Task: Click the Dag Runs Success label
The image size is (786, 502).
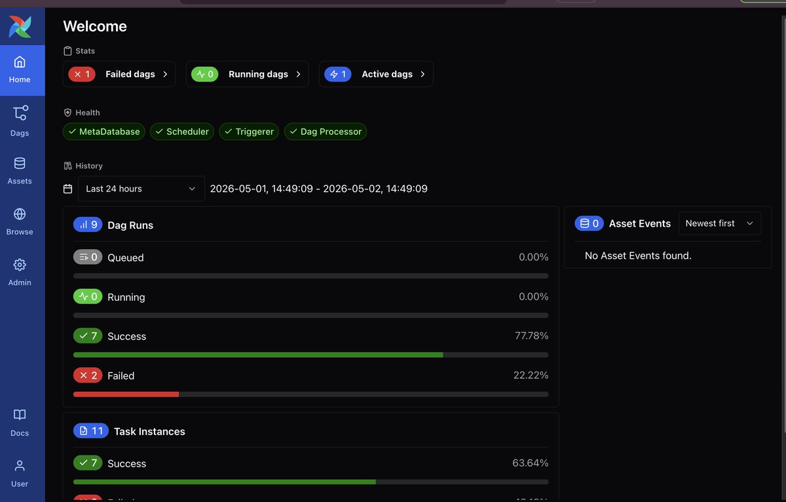Action: click(x=127, y=336)
